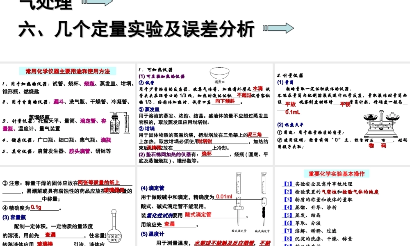Select list item 【1】 实验安全及意外事故处理
This screenshot has height=246, width=410.
[318, 184]
